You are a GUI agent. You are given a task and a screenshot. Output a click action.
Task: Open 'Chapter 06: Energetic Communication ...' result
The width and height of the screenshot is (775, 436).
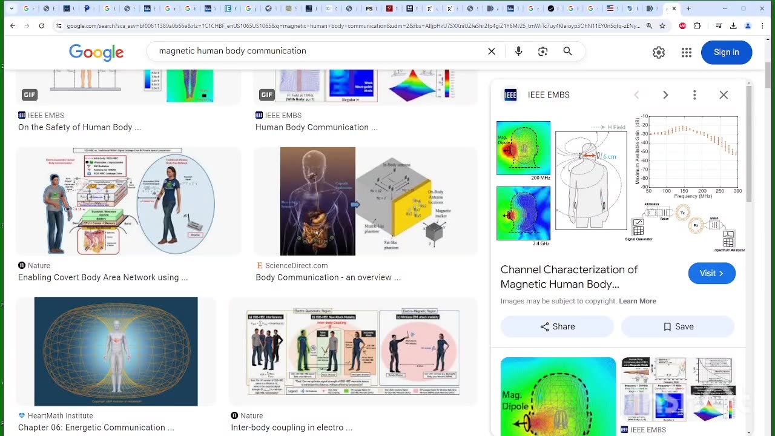click(96, 428)
